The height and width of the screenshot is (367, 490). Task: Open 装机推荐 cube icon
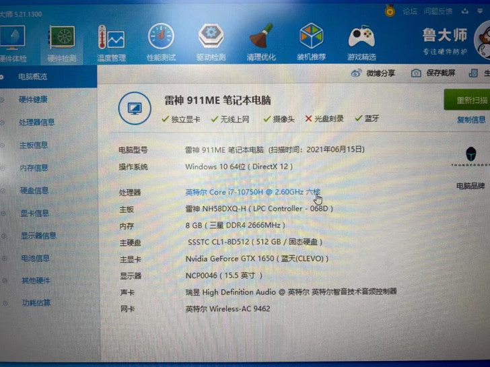coord(311,36)
